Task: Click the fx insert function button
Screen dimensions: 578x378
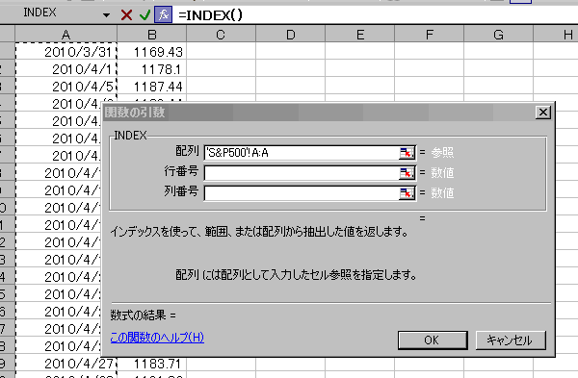Action: click(164, 15)
